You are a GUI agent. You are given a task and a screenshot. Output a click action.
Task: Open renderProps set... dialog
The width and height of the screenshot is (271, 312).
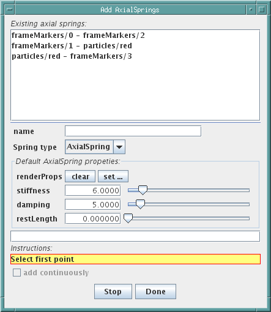point(113,176)
